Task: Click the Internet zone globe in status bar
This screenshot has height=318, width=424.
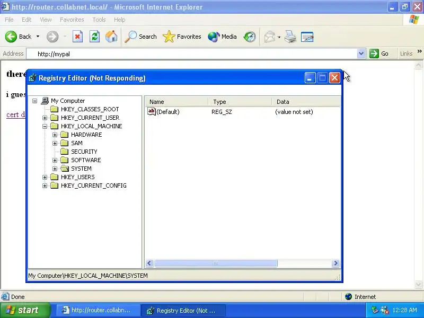Action: [349, 297]
